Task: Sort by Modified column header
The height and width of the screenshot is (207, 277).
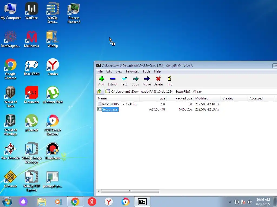Action: [207, 98]
